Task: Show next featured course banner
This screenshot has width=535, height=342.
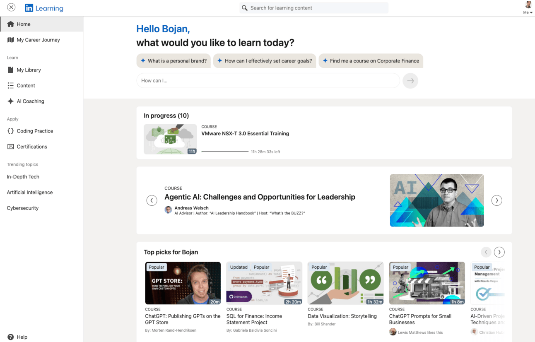Action: [x=496, y=200]
